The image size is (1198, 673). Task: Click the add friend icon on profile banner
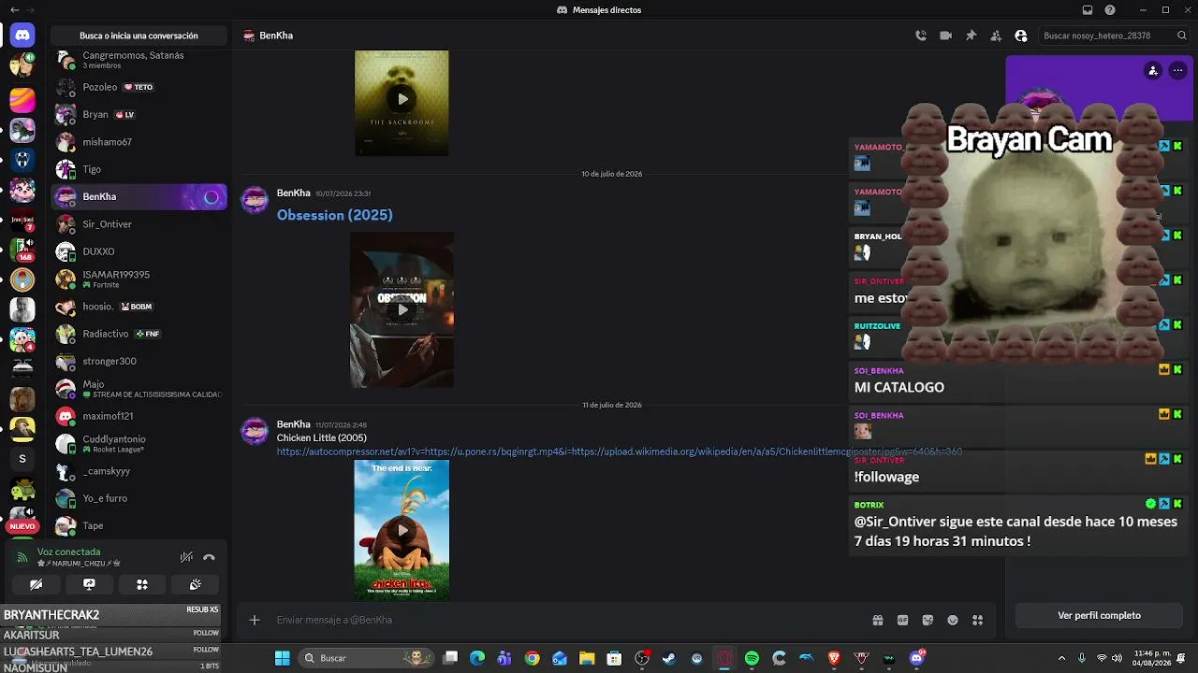click(x=1153, y=70)
